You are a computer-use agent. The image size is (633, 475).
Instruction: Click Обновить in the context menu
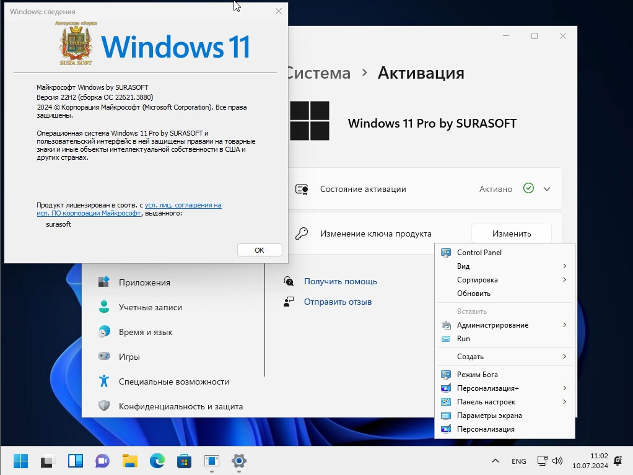pos(473,294)
